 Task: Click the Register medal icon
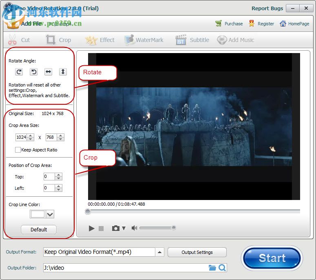251,24
